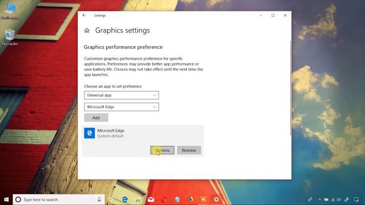
Task: Open the Recycle Bin desktop icon
Action: tap(10, 37)
